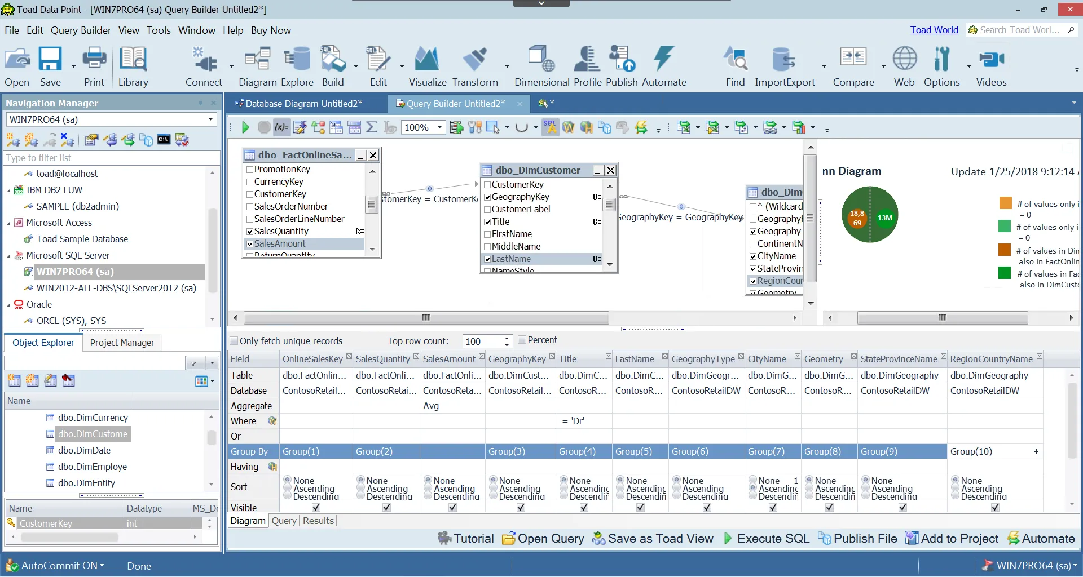Uncheck the SalesAmount column checkbox
1083x577 pixels.
pyautogui.click(x=250, y=244)
